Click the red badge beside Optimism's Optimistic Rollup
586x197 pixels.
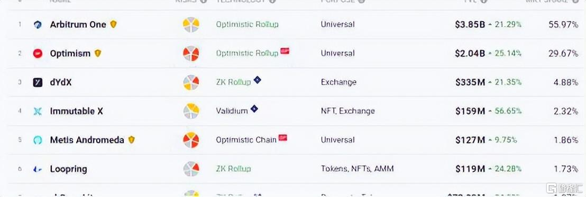(x=285, y=51)
